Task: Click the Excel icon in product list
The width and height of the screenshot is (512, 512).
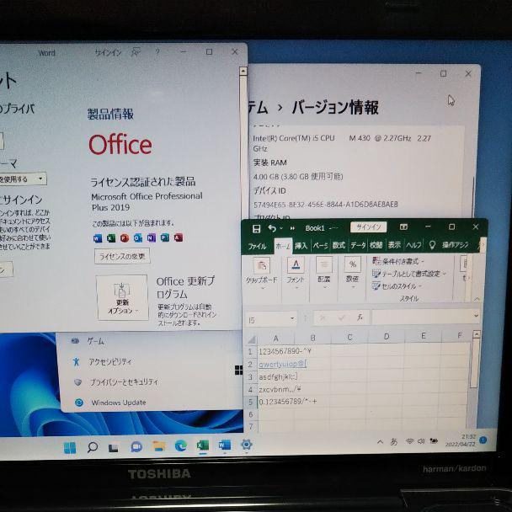Action: [x=111, y=238]
